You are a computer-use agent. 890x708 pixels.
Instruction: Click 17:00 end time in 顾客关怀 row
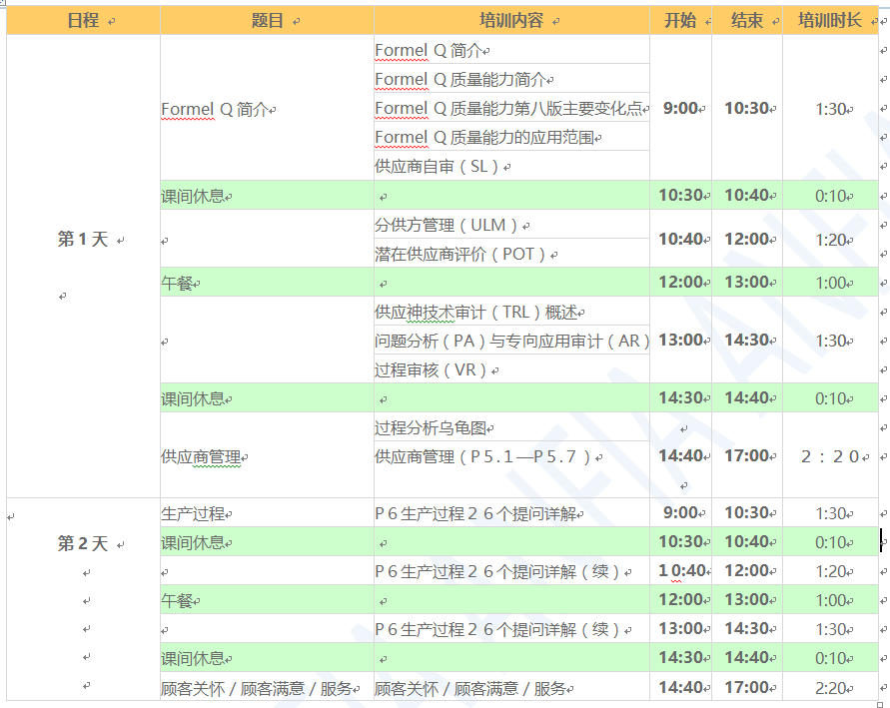coord(747,687)
